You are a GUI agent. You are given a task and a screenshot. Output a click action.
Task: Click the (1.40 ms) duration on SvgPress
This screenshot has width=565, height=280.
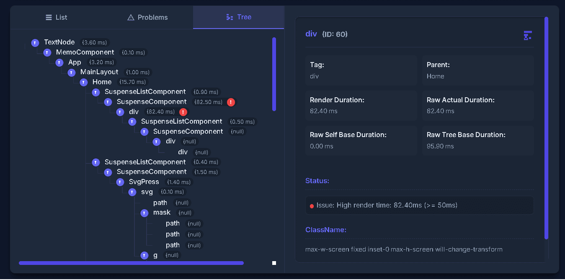pos(179,182)
